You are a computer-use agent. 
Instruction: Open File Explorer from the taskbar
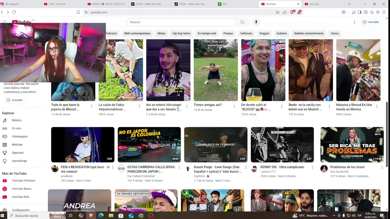[x=111, y=216]
